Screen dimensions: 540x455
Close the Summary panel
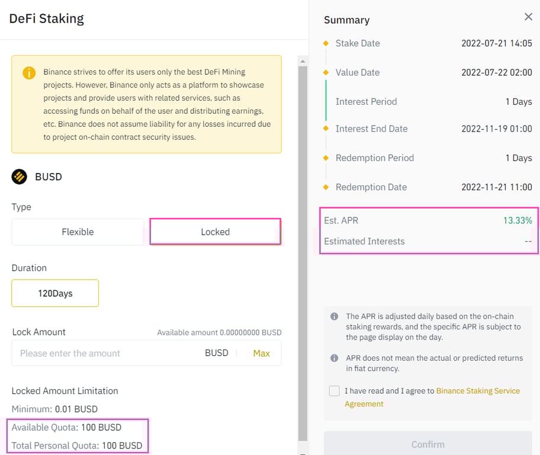[x=528, y=17]
